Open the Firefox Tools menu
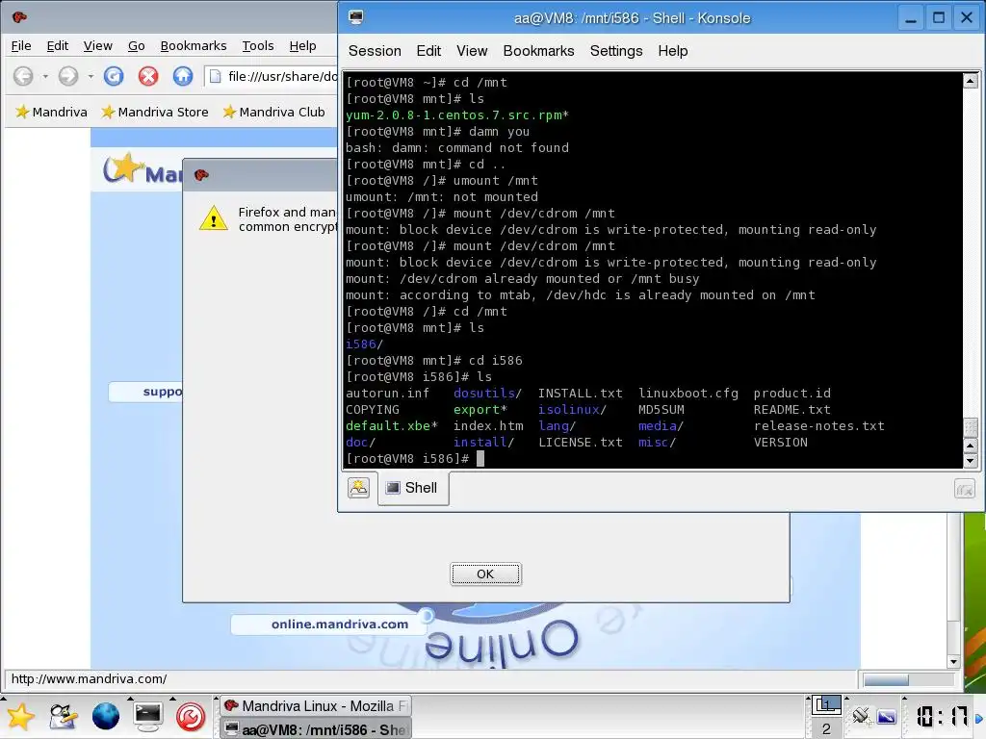986x739 pixels. (x=258, y=46)
